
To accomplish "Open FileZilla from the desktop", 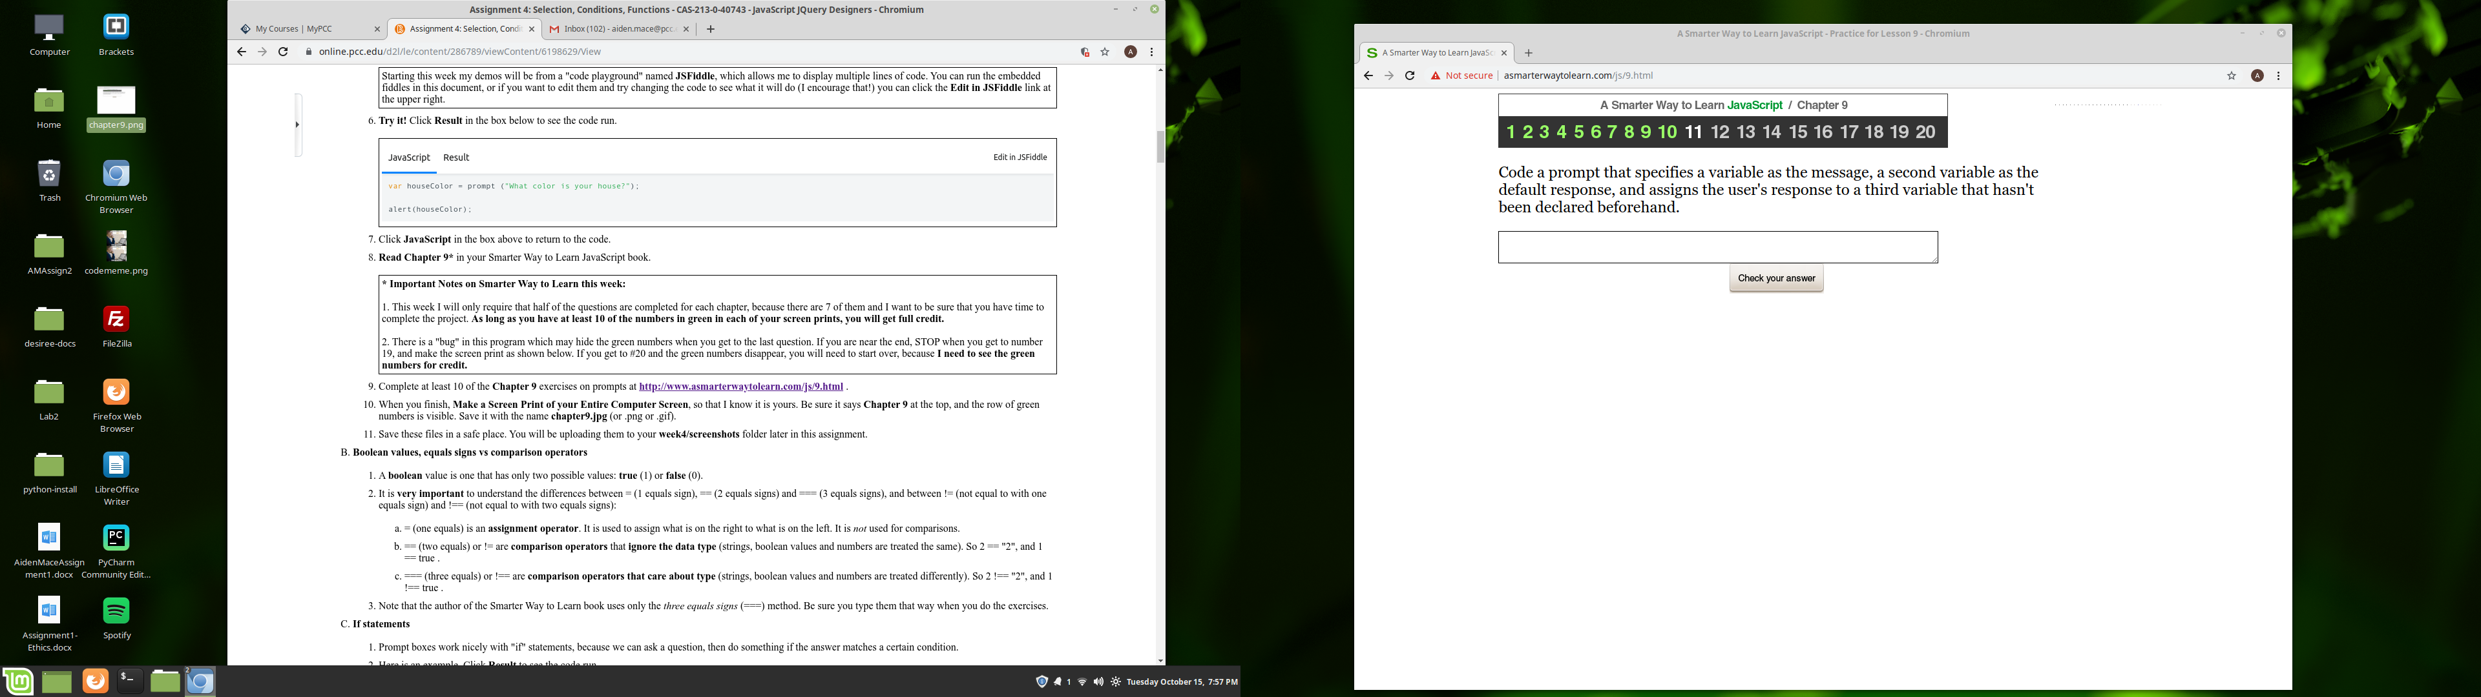I will tap(116, 319).
